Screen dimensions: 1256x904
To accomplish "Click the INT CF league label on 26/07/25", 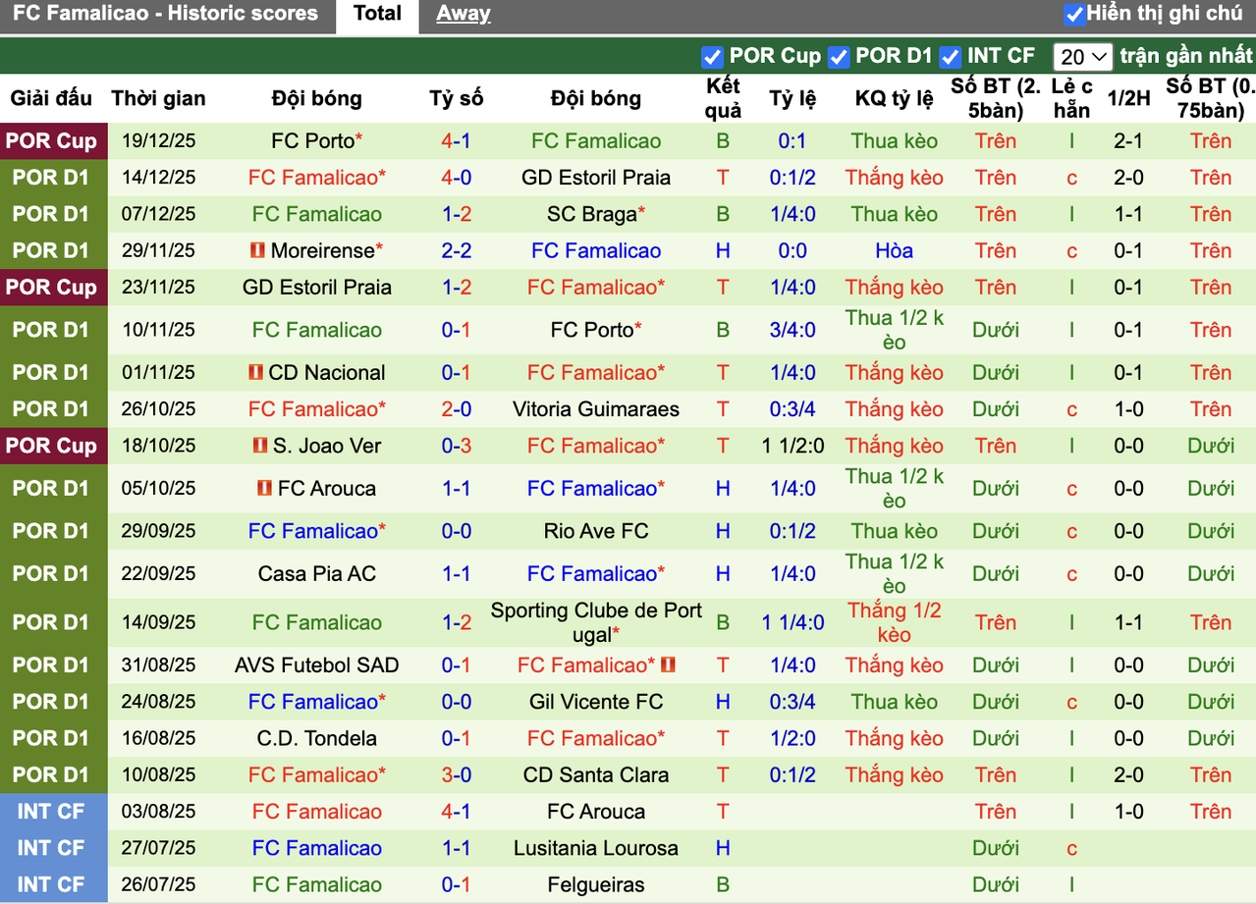I will (x=51, y=885).
